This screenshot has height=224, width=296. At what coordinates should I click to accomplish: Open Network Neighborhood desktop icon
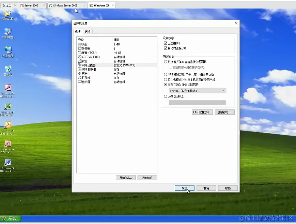pyautogui.click(x=8, y=52)
